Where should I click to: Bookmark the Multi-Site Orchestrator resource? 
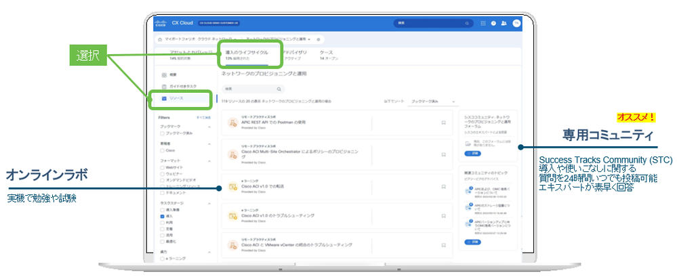[443, 154]
